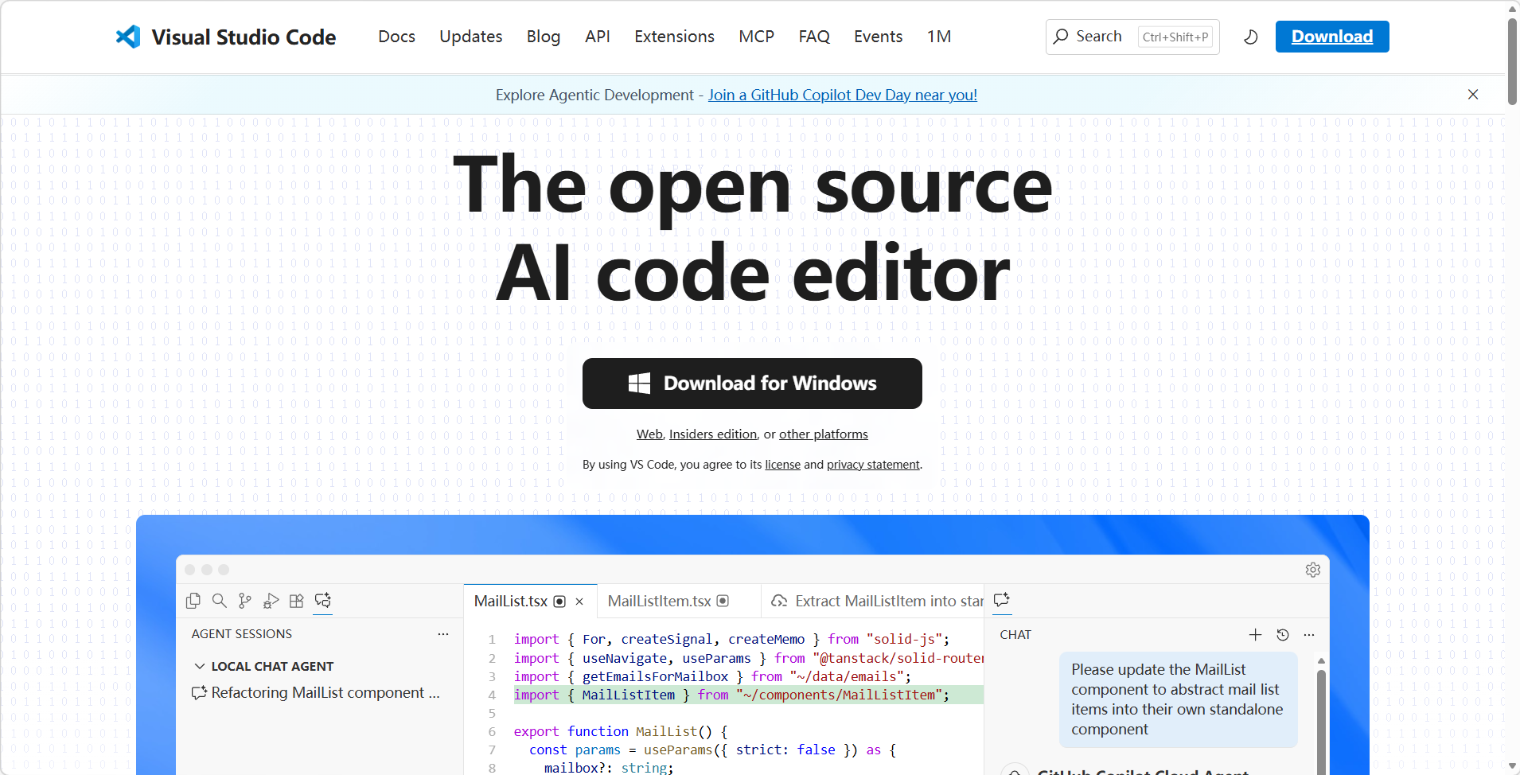Open the Docs menu item

(x=396, y=37)
